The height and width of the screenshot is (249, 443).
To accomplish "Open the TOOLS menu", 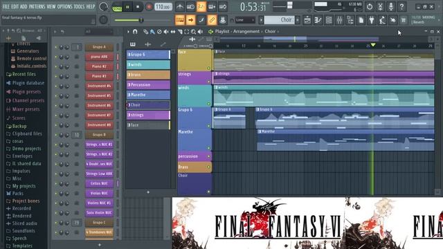I will point(79,6).
